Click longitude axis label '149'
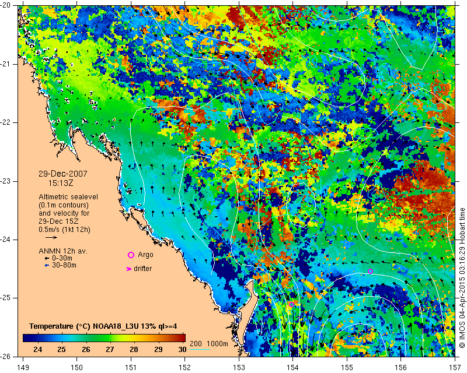 pyautogui.click(x=23, y=368)
